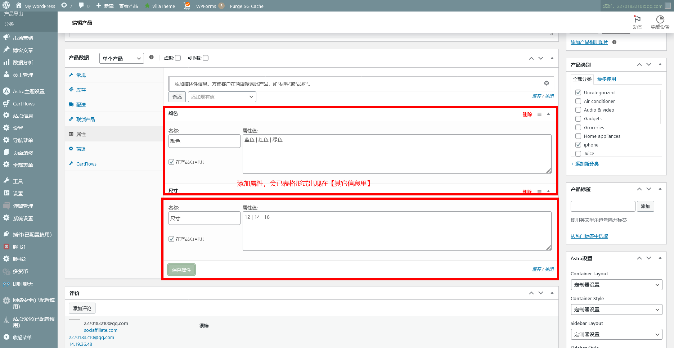The image size is (674, 348).
Task: Toggle the 虚拟 checkbox
Action: click(x=178, y=58)
